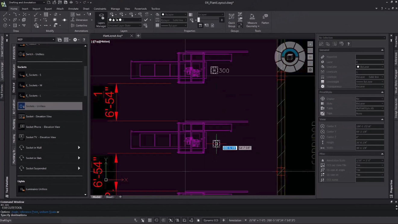Toggle Snap mode in the status bar
398x224 pixels.
click(143, 220)
